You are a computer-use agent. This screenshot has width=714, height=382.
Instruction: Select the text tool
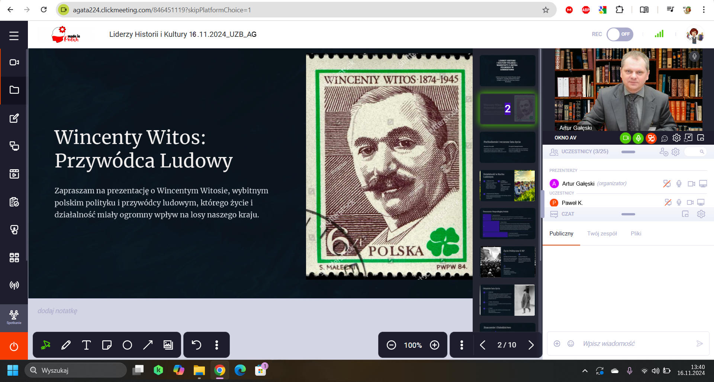point(86,345)
